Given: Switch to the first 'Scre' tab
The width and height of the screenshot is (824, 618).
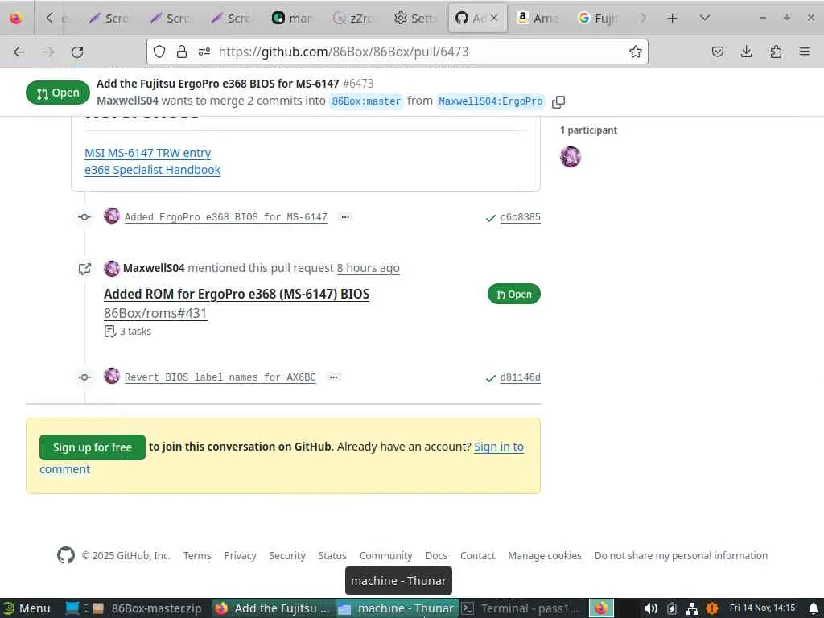Looking at the screenshot, I should [109, 19].
